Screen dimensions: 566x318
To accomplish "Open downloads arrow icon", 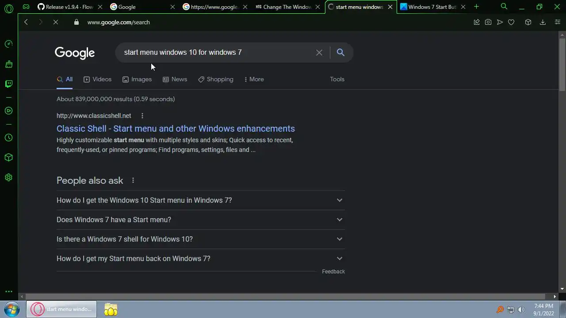I will [543, 22].
